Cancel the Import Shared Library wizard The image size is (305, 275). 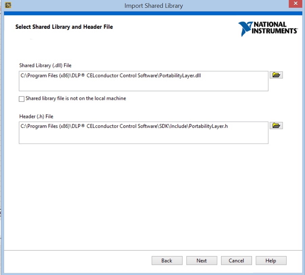236,260
